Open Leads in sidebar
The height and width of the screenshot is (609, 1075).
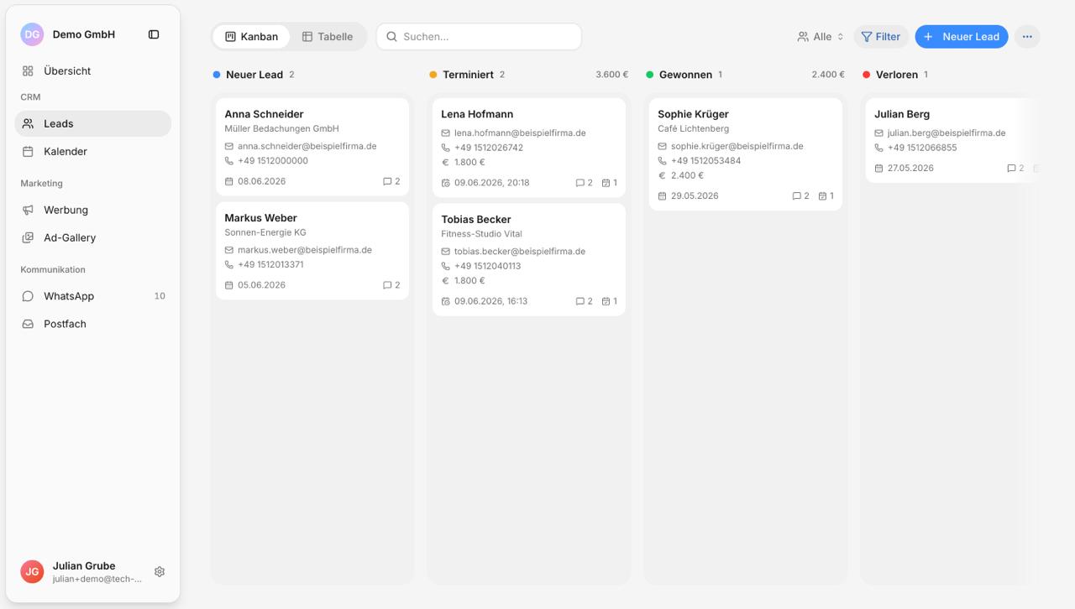pyautogui.click(x=92, y=123)
